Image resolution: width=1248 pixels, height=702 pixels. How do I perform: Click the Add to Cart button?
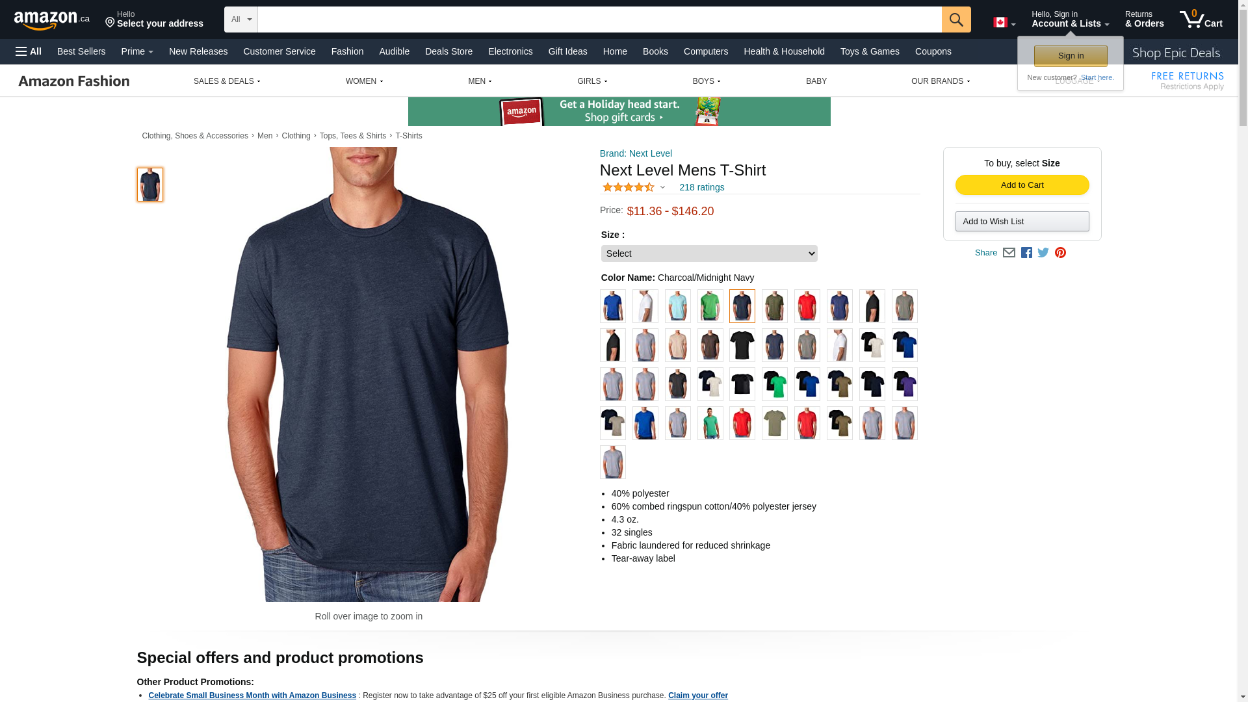pyautogui.click(x=1022, y=185)
